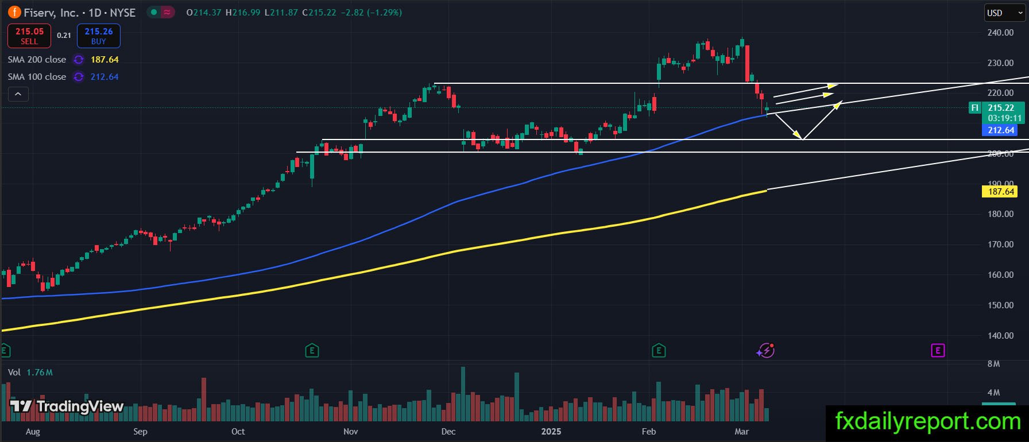Click the high value H216.99
The image size is (1029, 442).
pyautogui.click(x=243, y=13)
